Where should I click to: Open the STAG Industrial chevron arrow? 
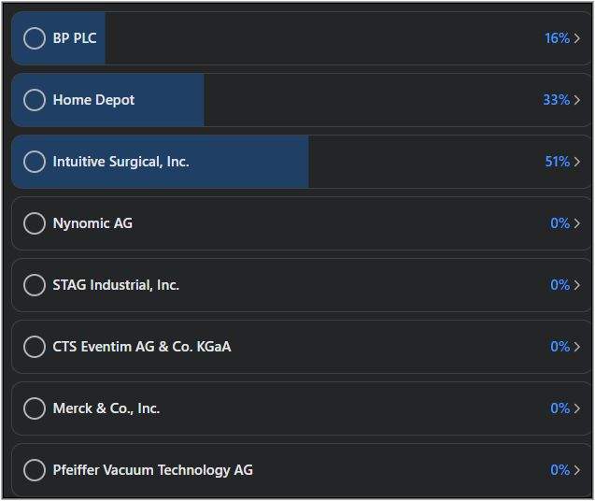[x=577, y=285]
